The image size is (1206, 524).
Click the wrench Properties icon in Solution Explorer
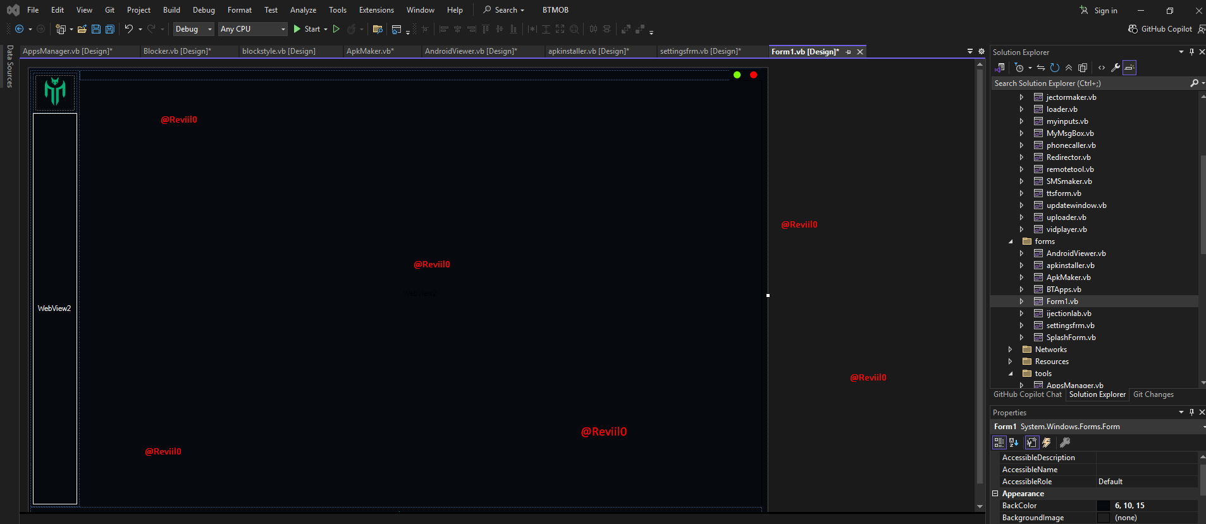[x=1116, y=68]
